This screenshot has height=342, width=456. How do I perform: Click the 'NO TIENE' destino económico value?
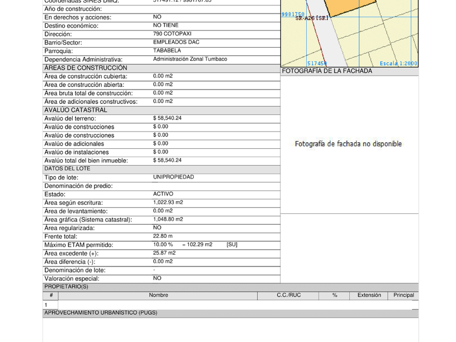[166, 26]
